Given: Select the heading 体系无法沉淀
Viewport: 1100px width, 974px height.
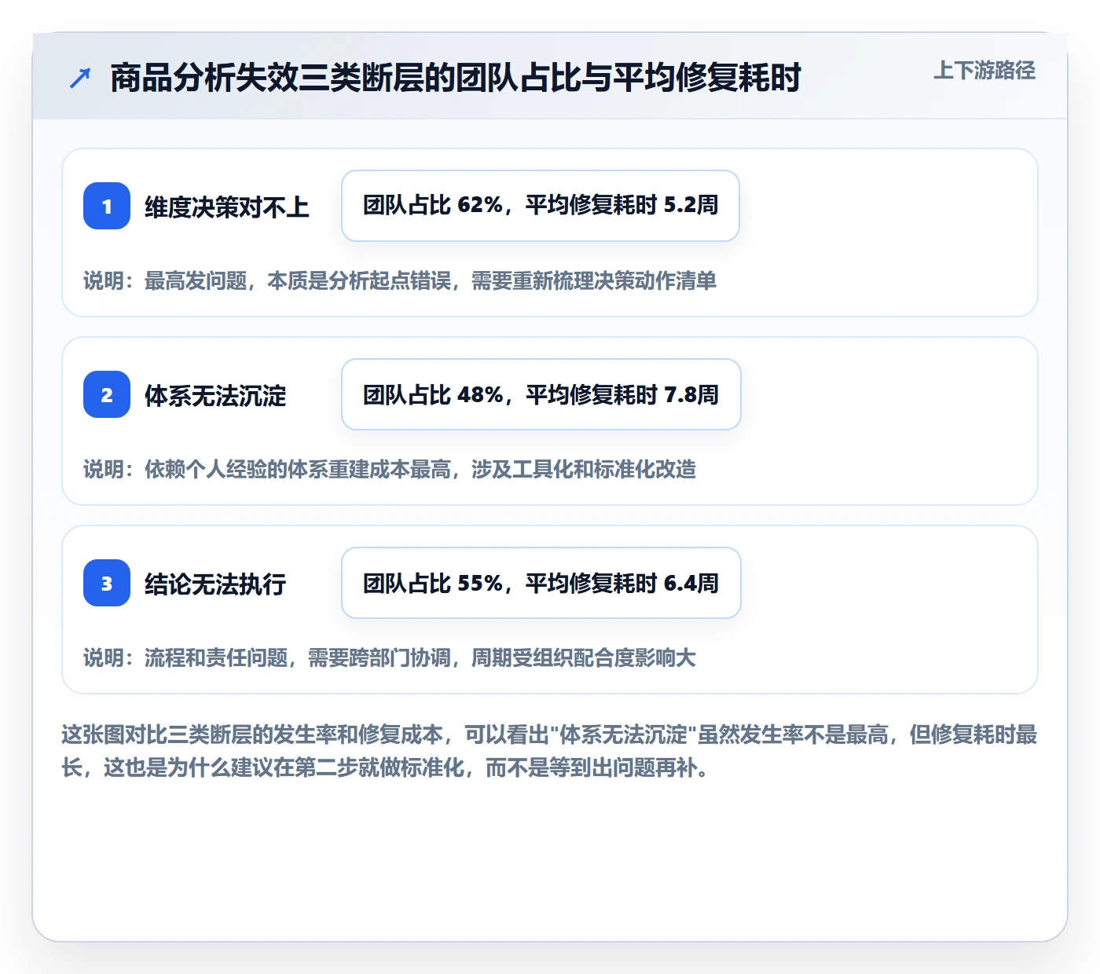Looking at the screenshot, I should (x=215, y=396).
